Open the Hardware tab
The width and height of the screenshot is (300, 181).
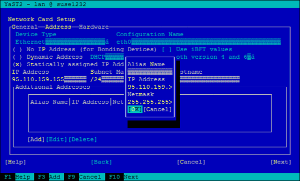tap(94, 27)
